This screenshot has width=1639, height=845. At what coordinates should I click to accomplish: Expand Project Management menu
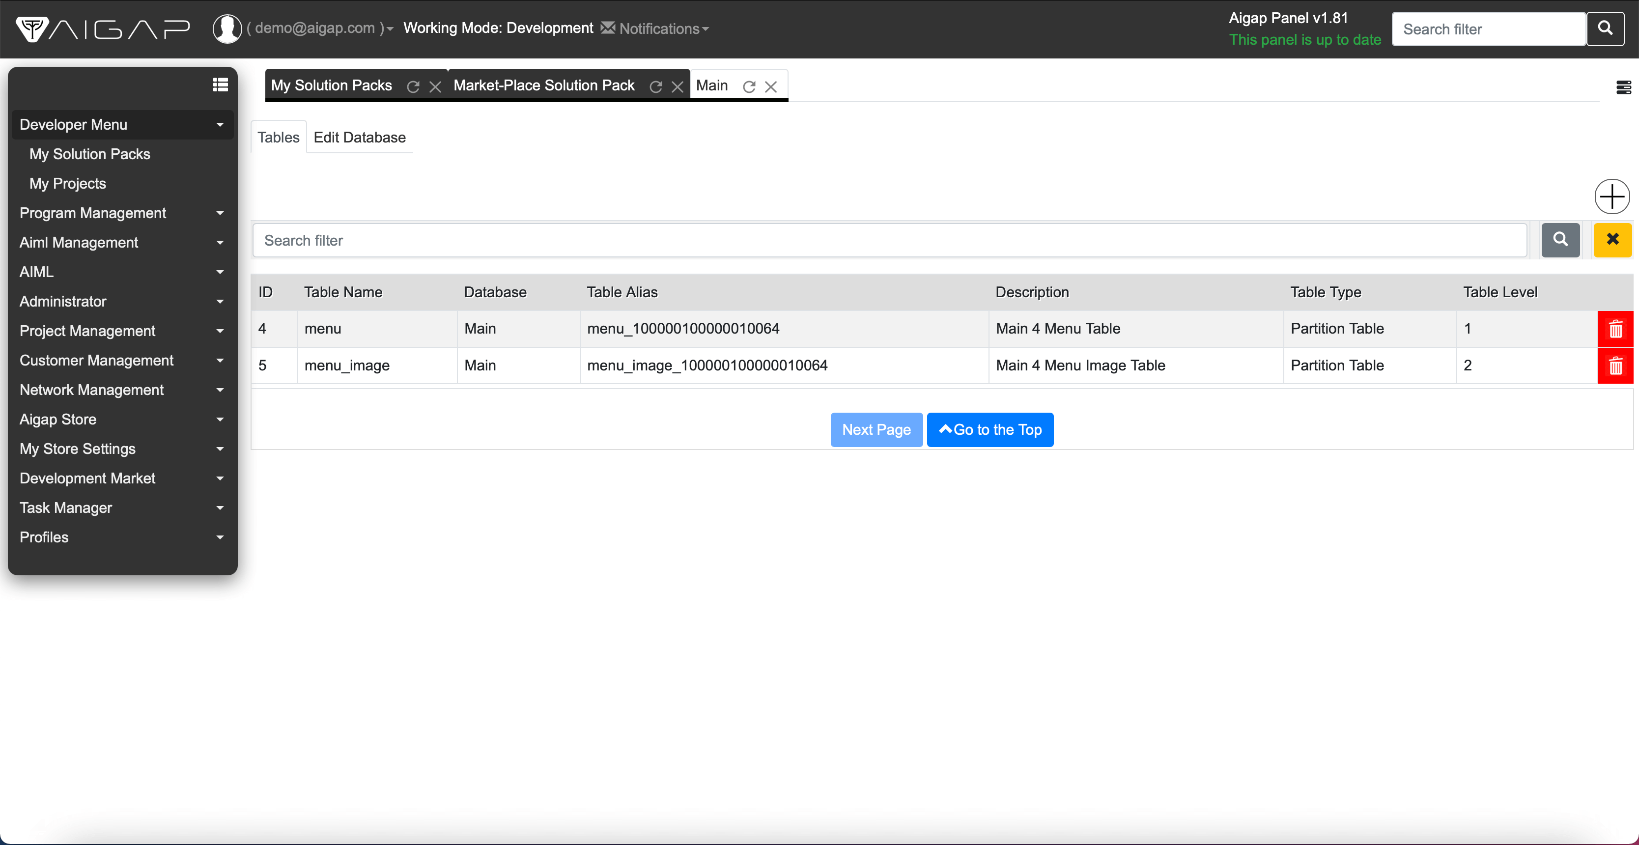pos(123,331)
